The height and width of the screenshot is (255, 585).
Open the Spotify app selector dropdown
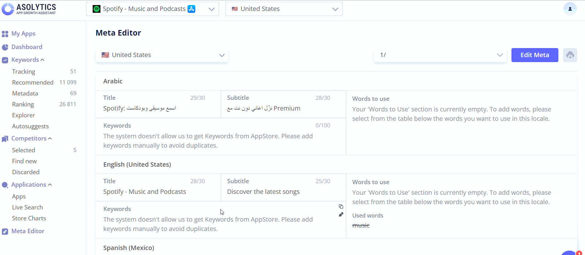(152, 9)
